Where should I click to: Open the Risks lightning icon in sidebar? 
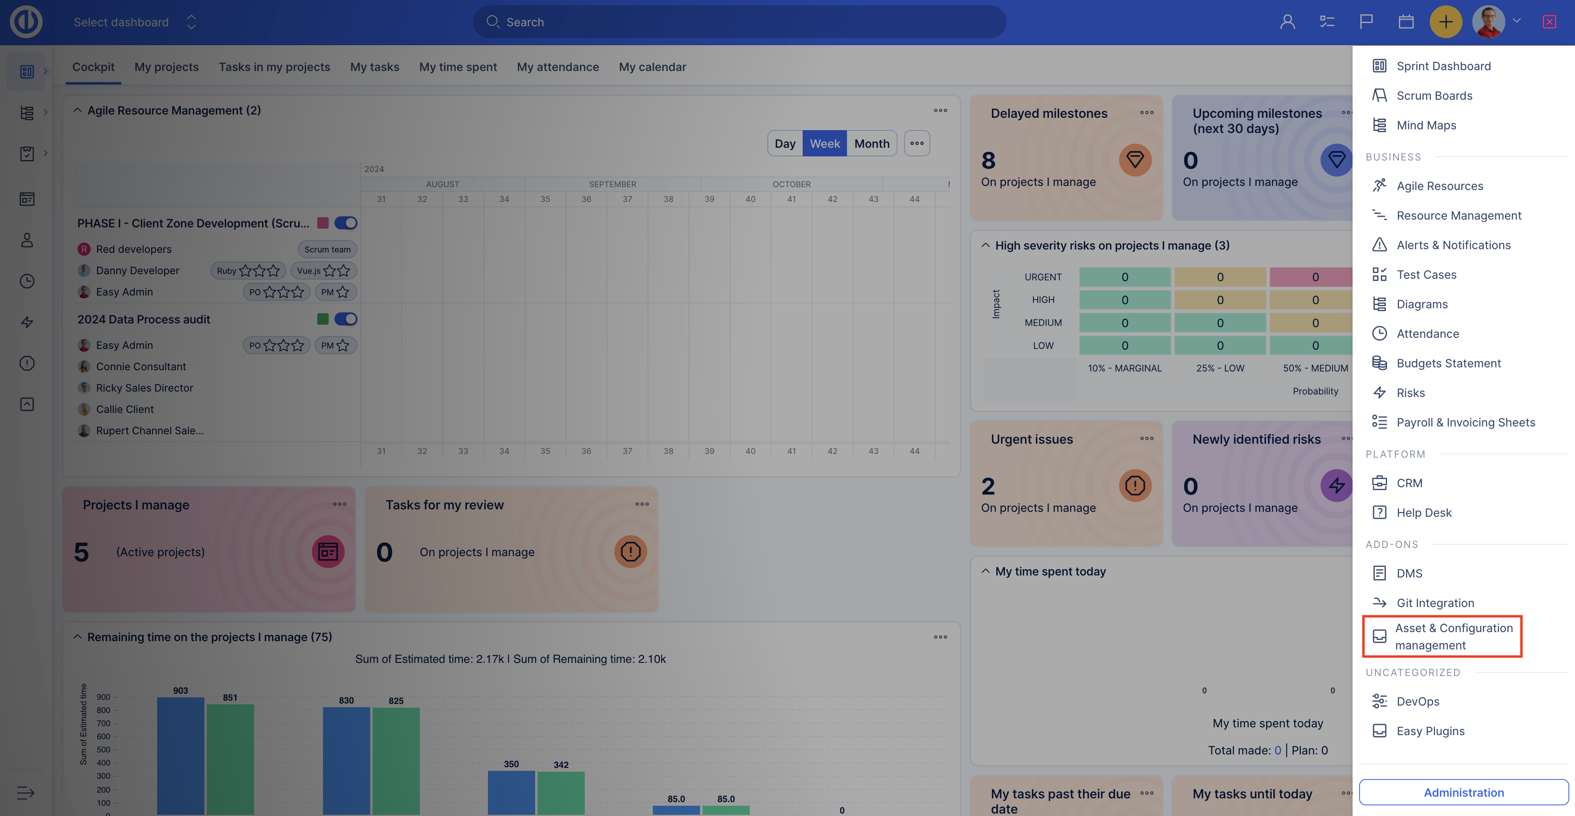[27, 322]
